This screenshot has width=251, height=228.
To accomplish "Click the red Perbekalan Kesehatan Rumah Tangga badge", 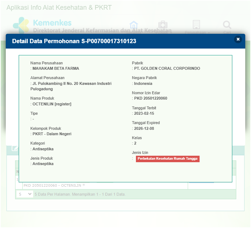I will click(167, 159).
